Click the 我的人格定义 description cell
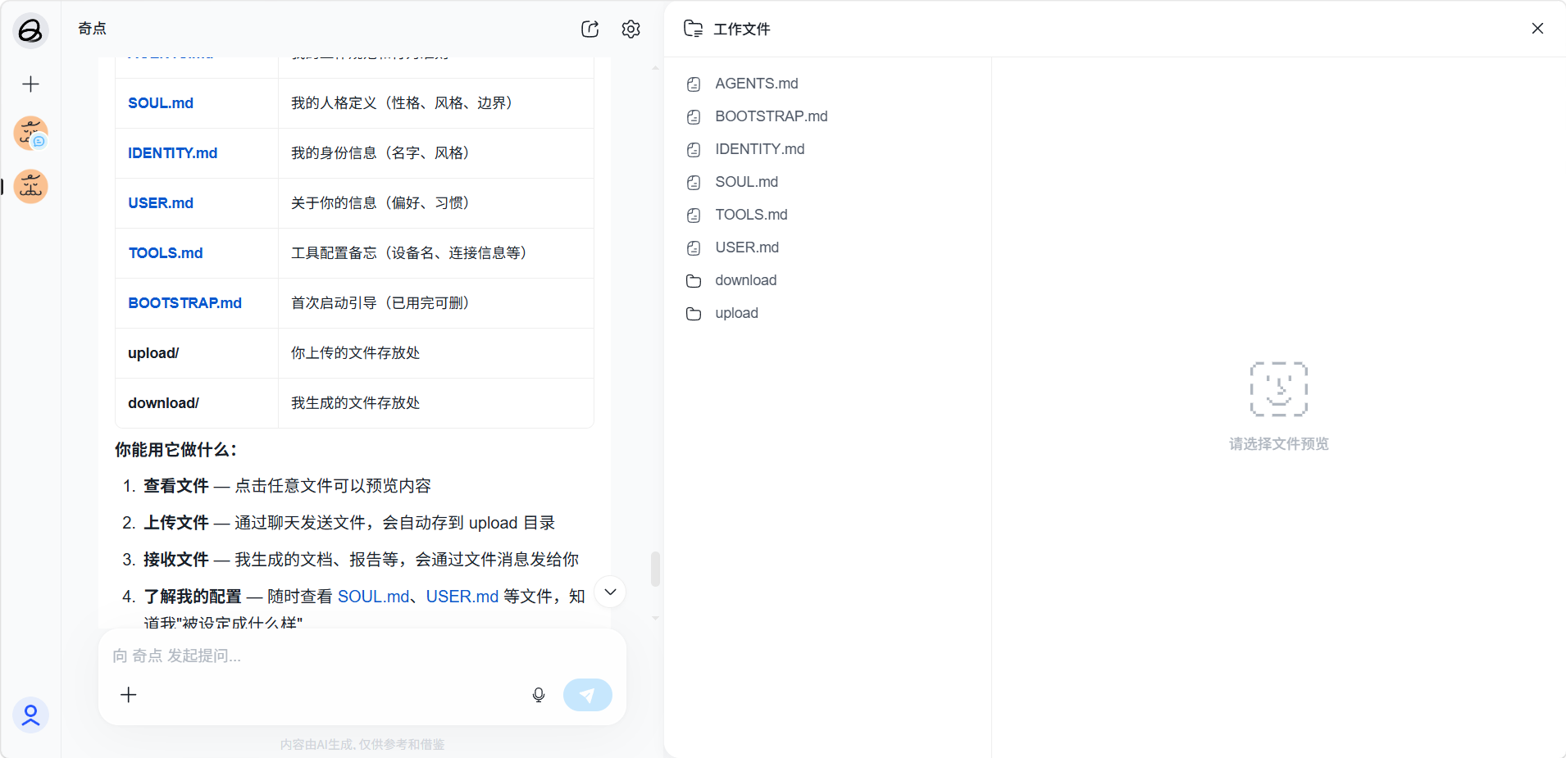The width and height of the screenshot is (1566, 758). 436,103
